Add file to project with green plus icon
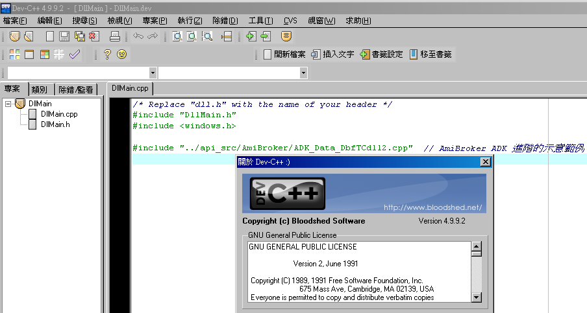This screenshot has height=313, width=587. [x=251, y=36]
